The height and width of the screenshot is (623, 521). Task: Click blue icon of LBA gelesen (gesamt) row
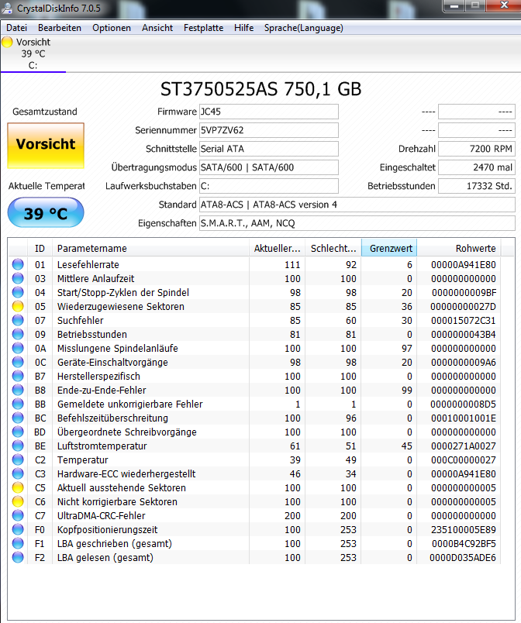click(18, 557)
